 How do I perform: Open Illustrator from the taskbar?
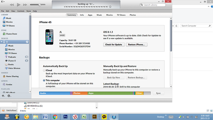point(94,117)
